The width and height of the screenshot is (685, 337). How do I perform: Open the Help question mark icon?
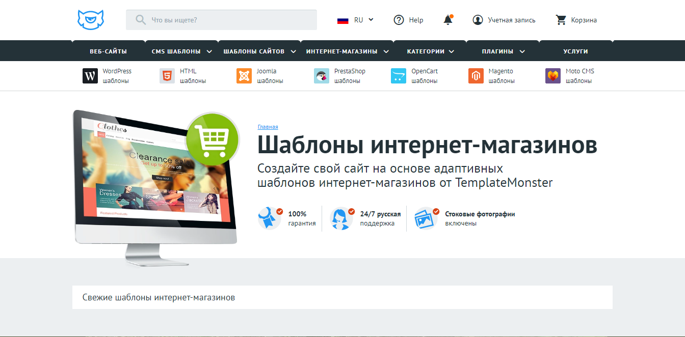399,19
